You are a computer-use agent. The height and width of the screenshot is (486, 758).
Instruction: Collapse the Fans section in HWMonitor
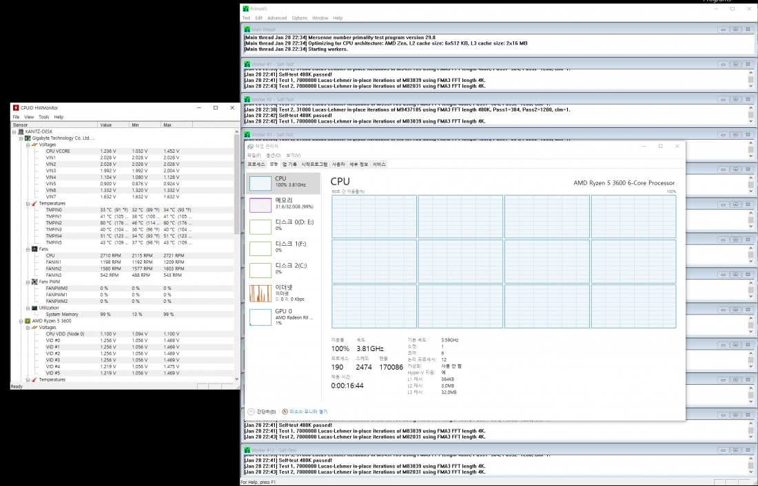click(x=27, y=248)
